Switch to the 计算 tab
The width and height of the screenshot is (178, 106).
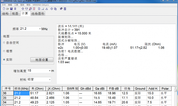pos(25,13)
